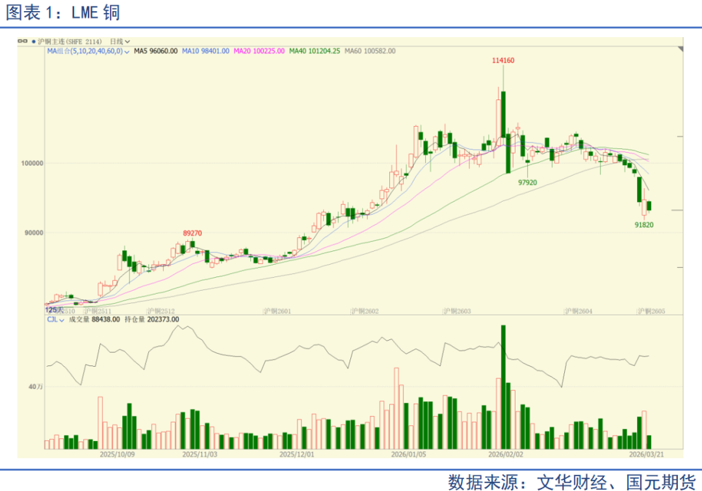The image size is (702, 491).
Task: Click the chain link icon before 沪铜主连
Action: (22, 41)
